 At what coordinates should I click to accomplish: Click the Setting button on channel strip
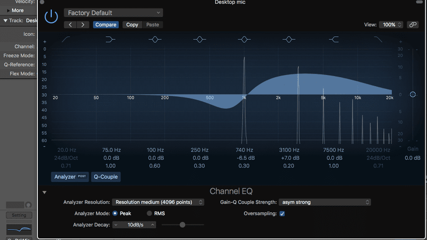tap(19, 216)
